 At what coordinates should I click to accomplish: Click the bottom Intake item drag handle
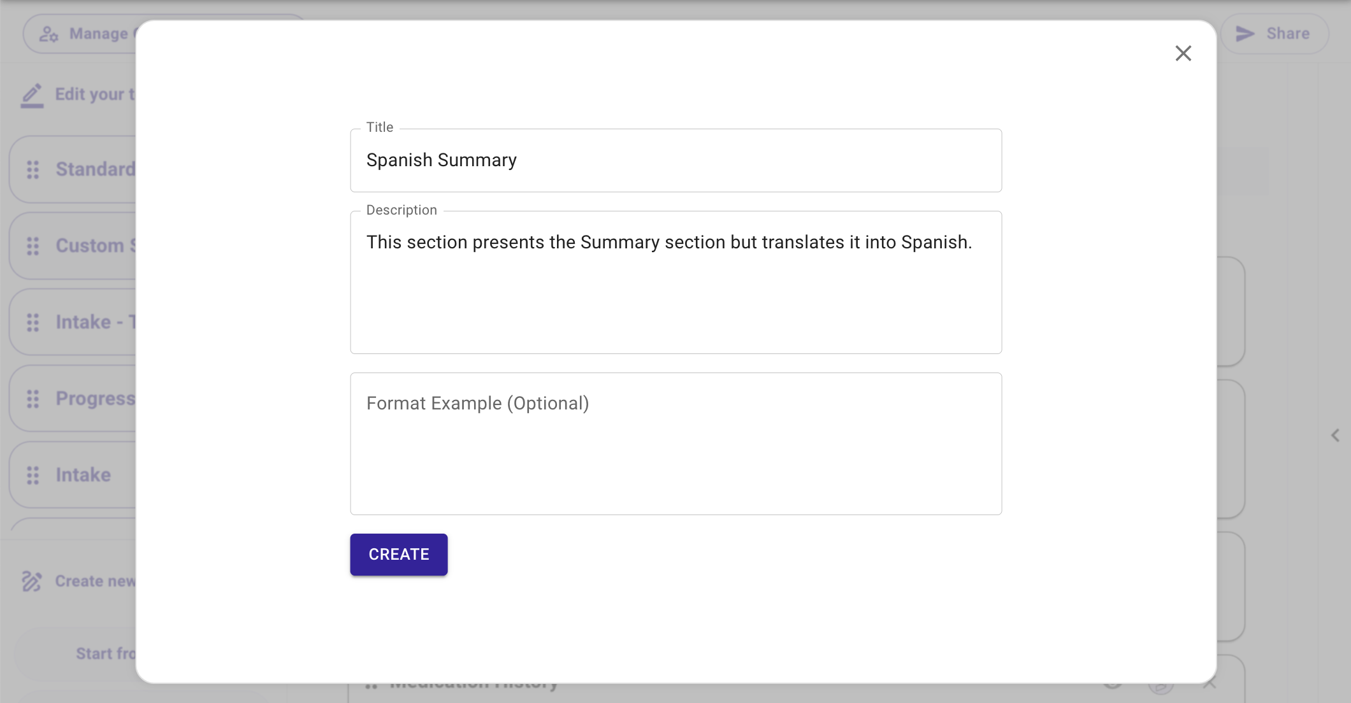pyautogui.click(x=33, y=475)
